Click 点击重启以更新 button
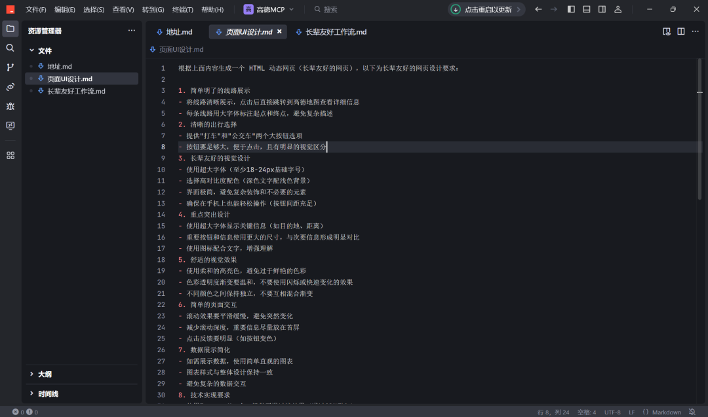The width and height of the screenshot is (708, 417). coord(486,9)
